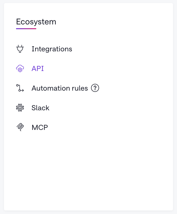Click the Integrations plug icon
Image resolution: width=177 pixels, height=214 pixels.
coord(20,49)
